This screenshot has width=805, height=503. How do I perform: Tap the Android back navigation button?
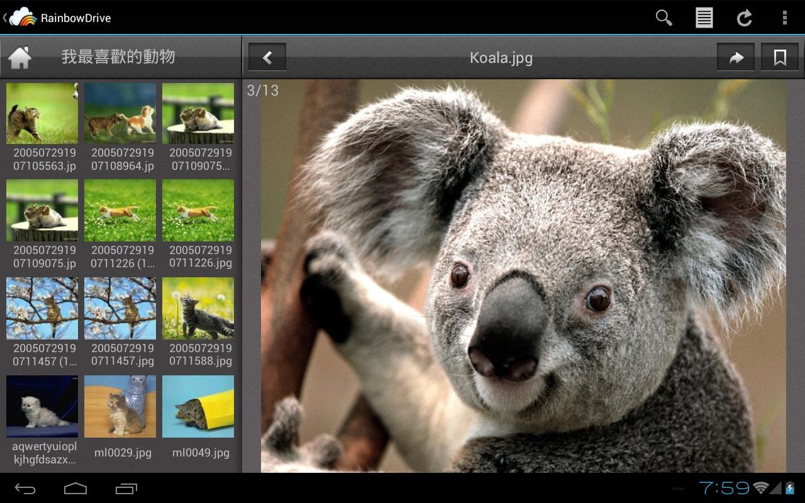pyautogui.click(x=25, y=489)
